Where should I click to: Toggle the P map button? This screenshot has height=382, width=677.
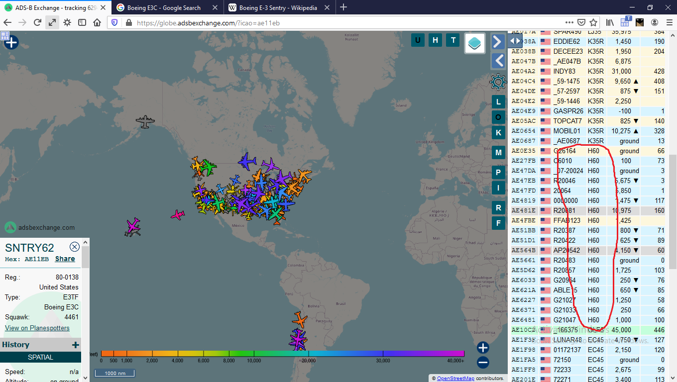click(x=498, y=173)
